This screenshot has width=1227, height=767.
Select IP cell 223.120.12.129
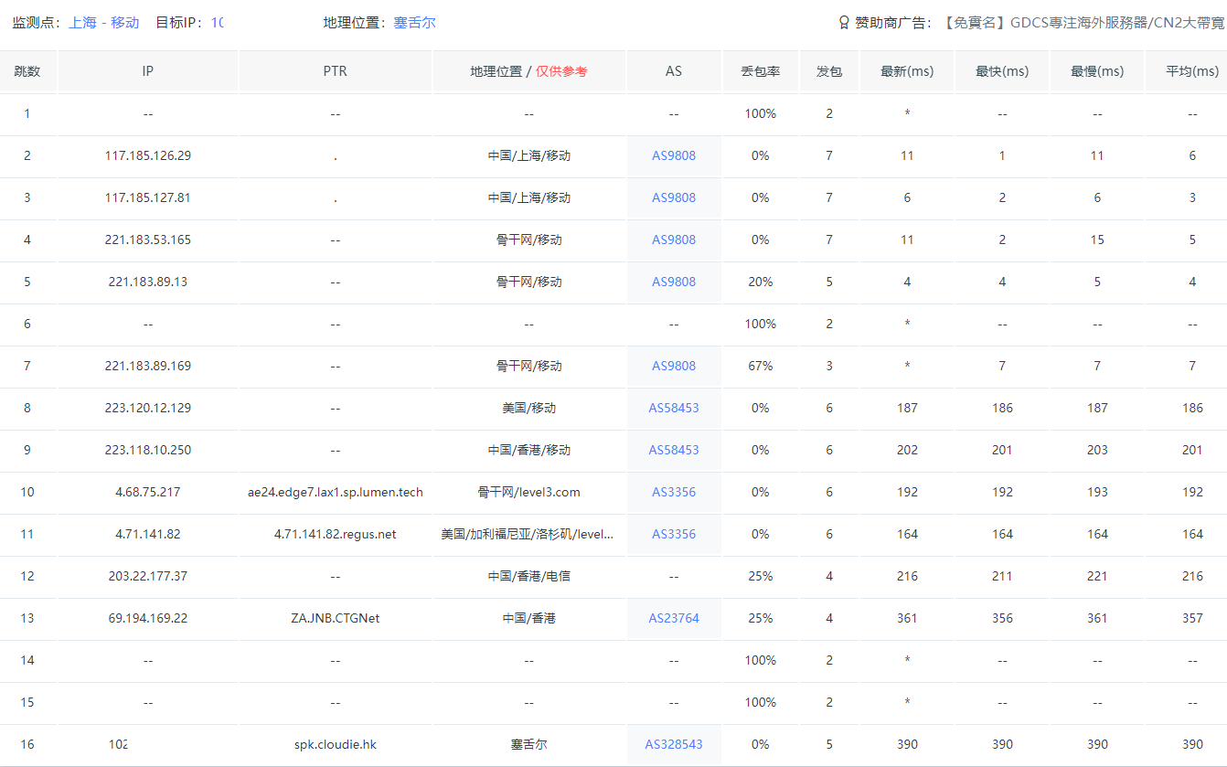pyautogui.click(x=148, y=408)
